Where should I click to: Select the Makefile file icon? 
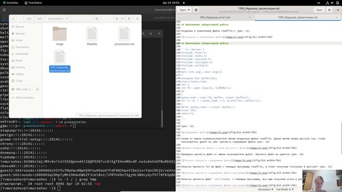pyautogui.click(x=92, y=34)
